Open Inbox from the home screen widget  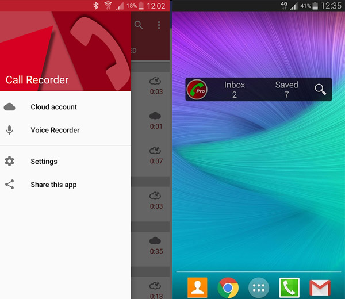coord(235,89)
